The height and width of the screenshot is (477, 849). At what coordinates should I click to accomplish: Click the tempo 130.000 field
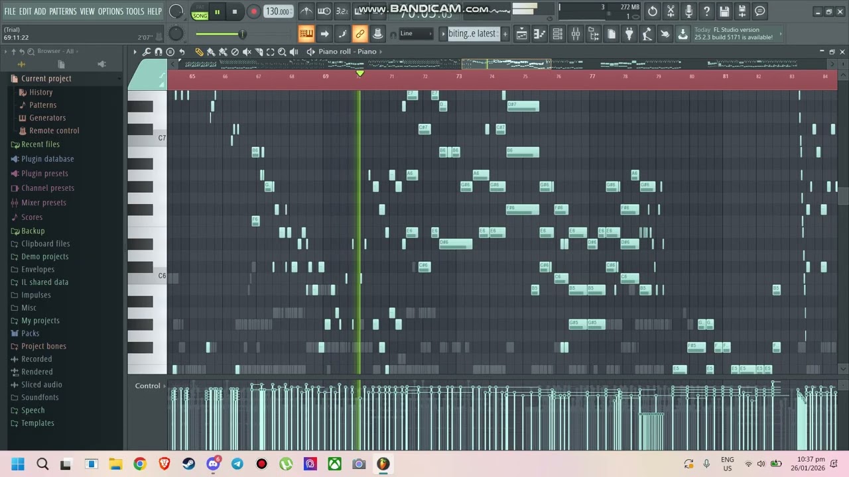click(277, 11)
